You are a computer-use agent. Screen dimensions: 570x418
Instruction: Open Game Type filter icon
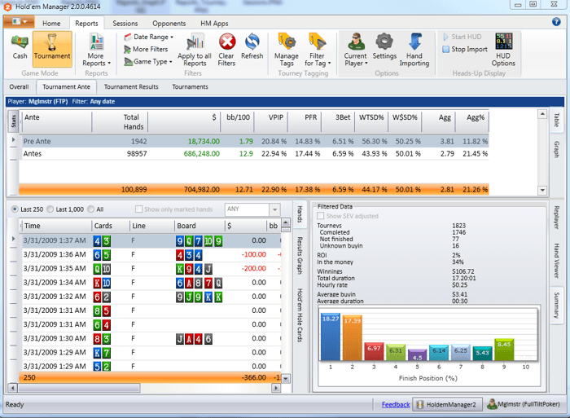click(147, 61)
